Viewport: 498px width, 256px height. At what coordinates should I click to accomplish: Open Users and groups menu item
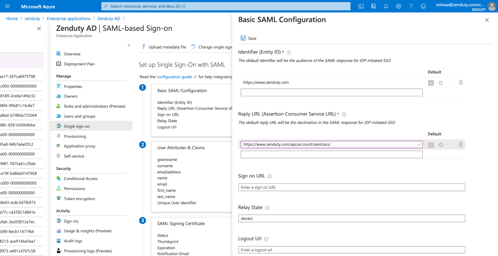tap(79, 116)
